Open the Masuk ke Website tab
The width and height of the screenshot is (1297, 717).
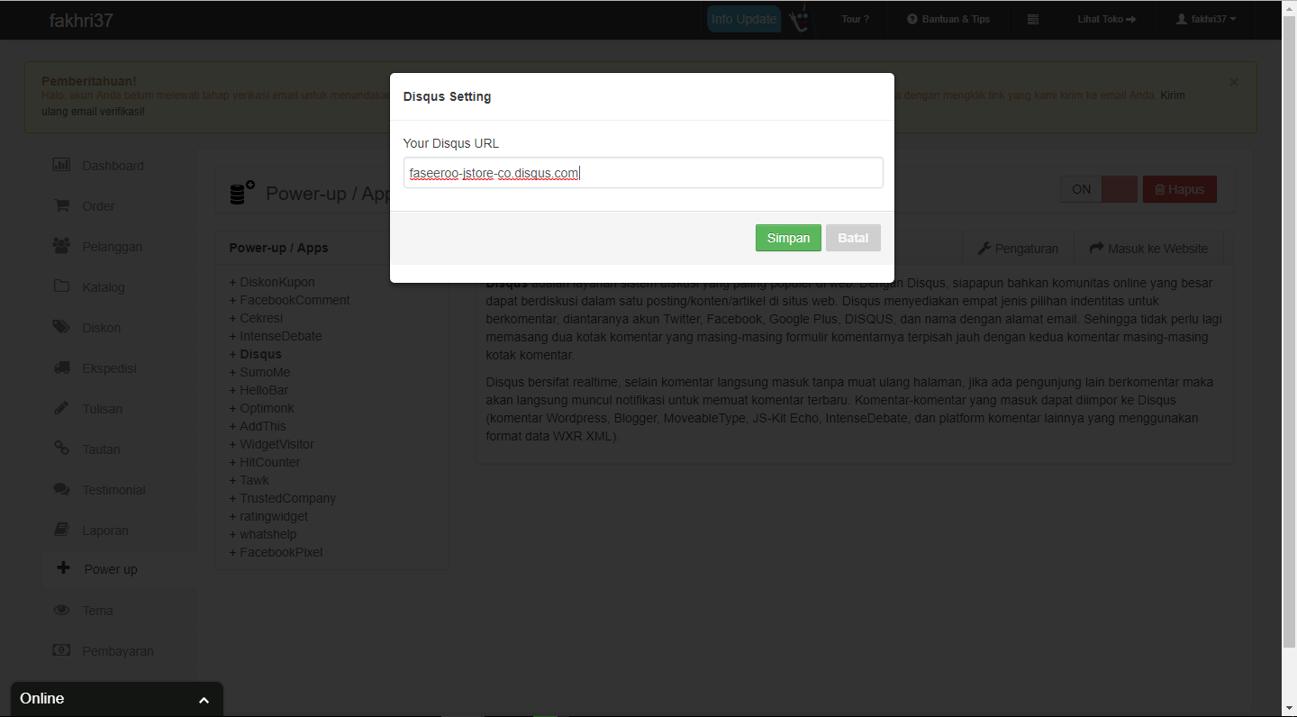pos(1148,249)
